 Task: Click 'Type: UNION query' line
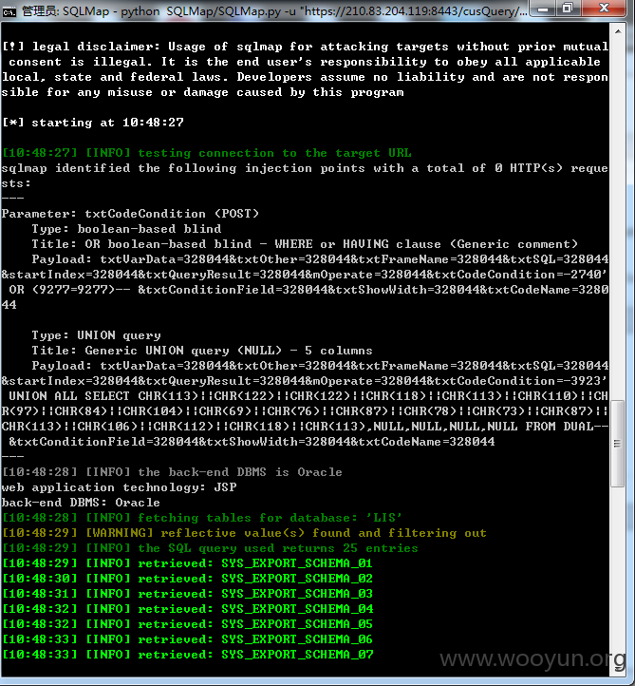pos(96,335)
